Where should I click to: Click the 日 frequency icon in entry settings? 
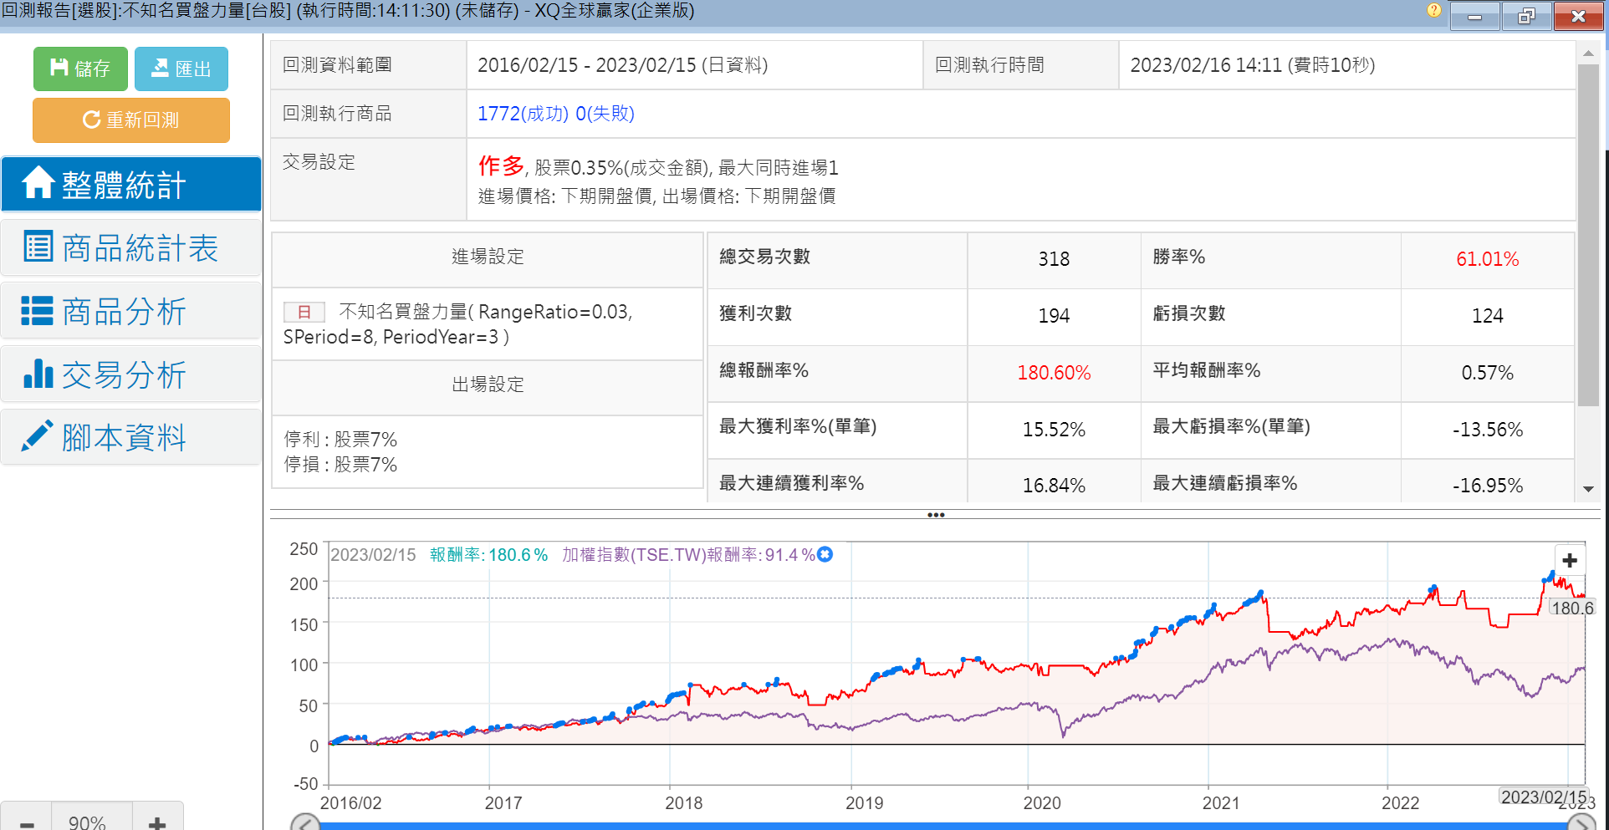pos(304,313)
